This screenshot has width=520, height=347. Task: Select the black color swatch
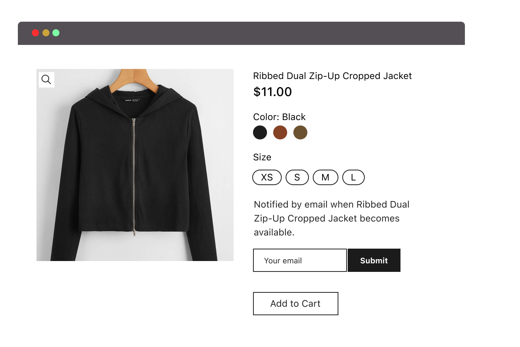(260, 132)
